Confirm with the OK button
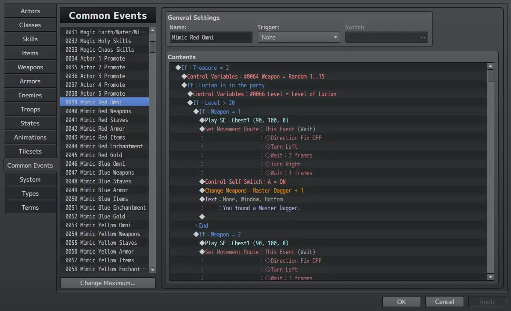The image size is (511, 311). [x=402, y=301]
